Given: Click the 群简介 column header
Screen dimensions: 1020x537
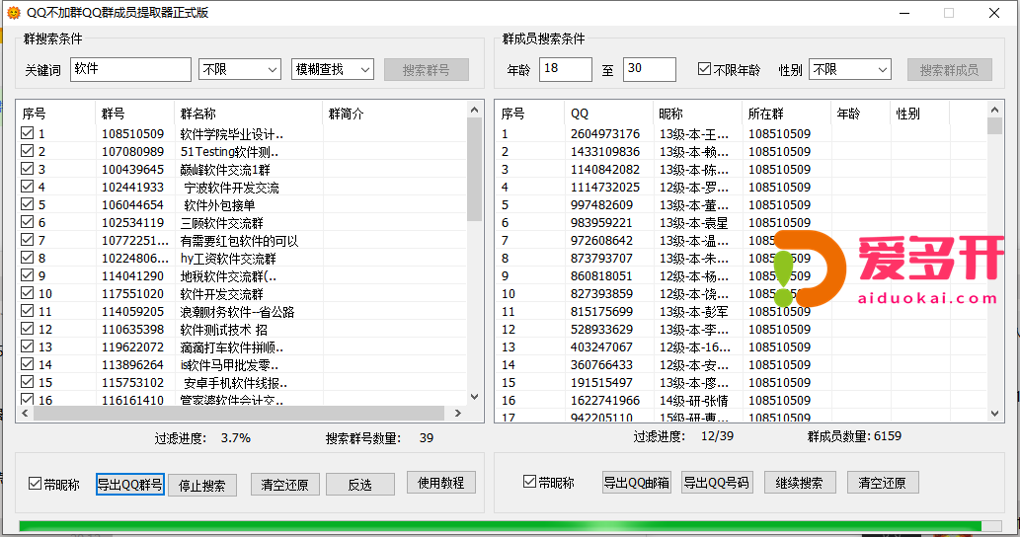Looking at the screenshot, I should [394, 114].
